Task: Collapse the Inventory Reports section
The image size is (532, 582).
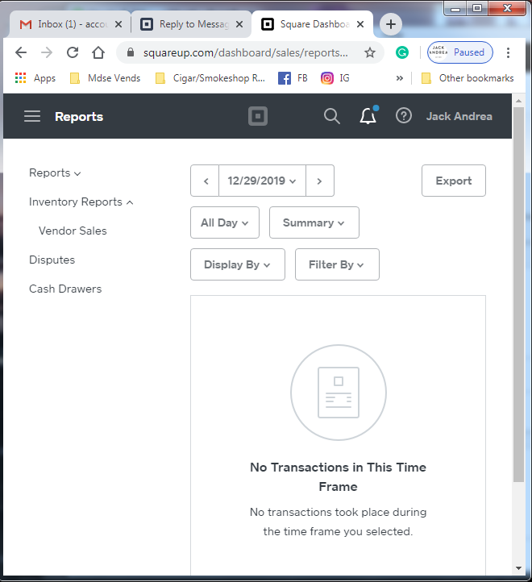Action: [x=81, y=202]
